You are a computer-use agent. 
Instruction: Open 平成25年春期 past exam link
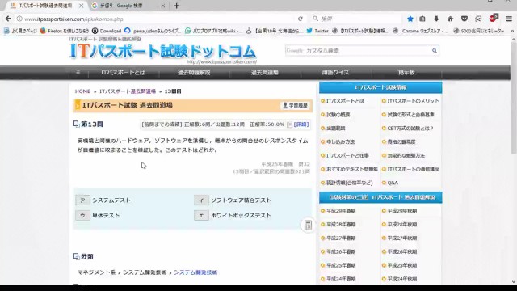click(341, 265)
